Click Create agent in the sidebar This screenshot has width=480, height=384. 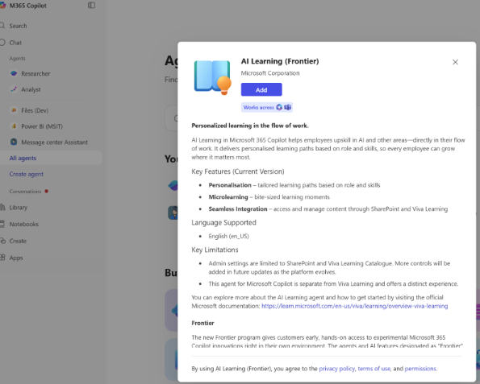pyautogui.click(x=27, y=174)
